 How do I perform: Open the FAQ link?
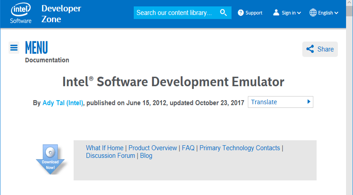pos(188,148)
